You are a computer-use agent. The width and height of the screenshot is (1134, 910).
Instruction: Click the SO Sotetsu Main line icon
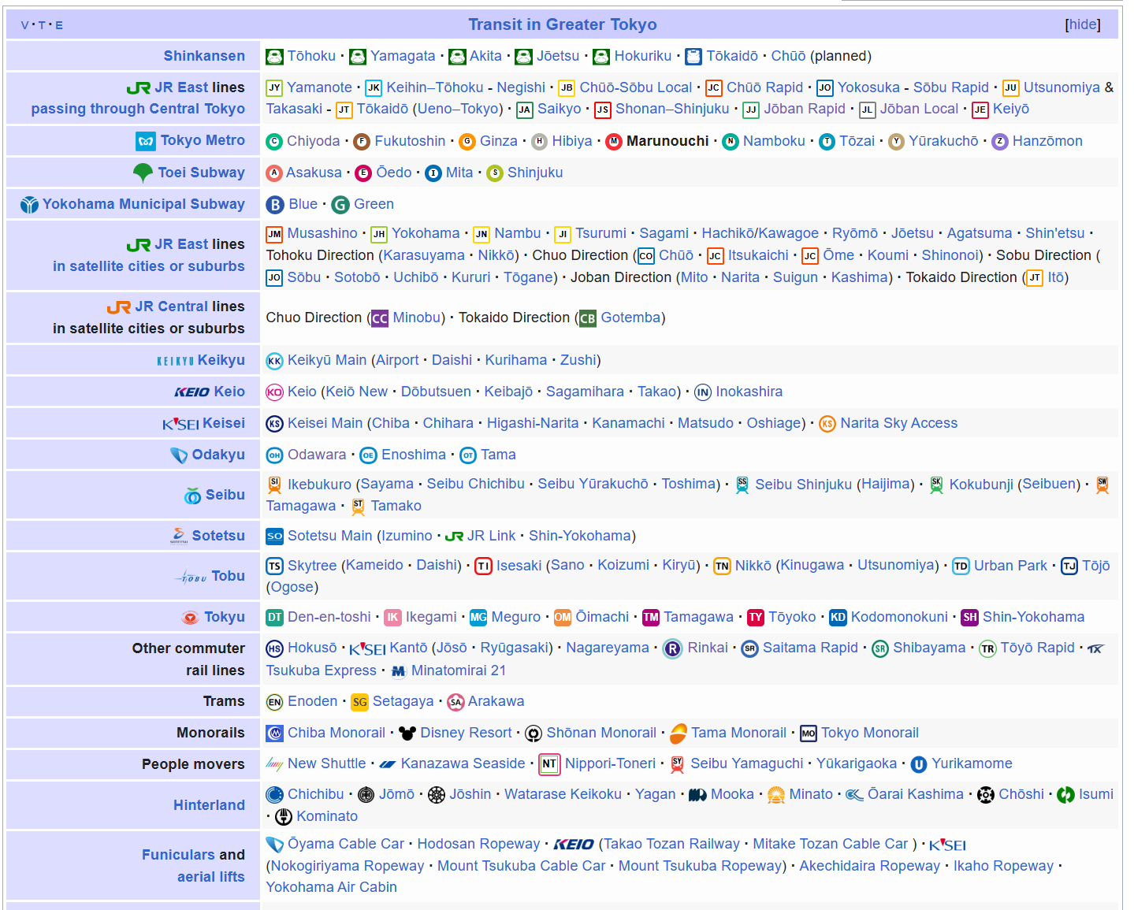(x=274, y=537)
